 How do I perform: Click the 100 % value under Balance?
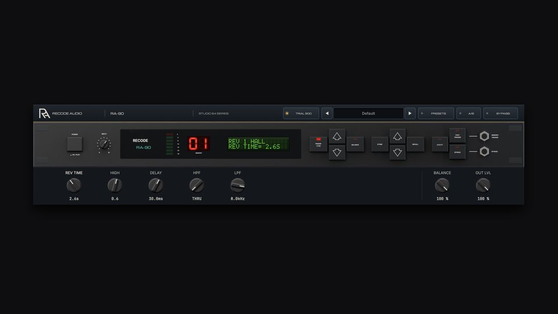point(442,199)
